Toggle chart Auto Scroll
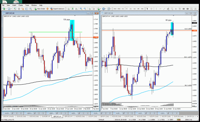Viewport: 200px width, 122px height. pyautogui.click(x=90, y=9)
